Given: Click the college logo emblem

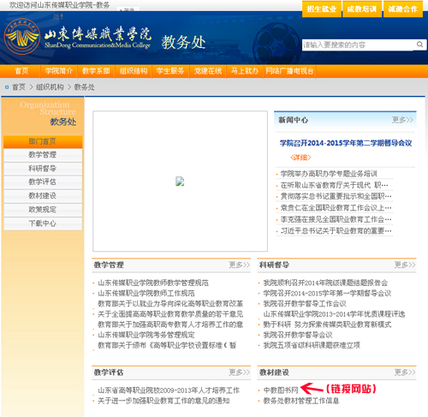Looking at the screenshot, I should point(22,36).
